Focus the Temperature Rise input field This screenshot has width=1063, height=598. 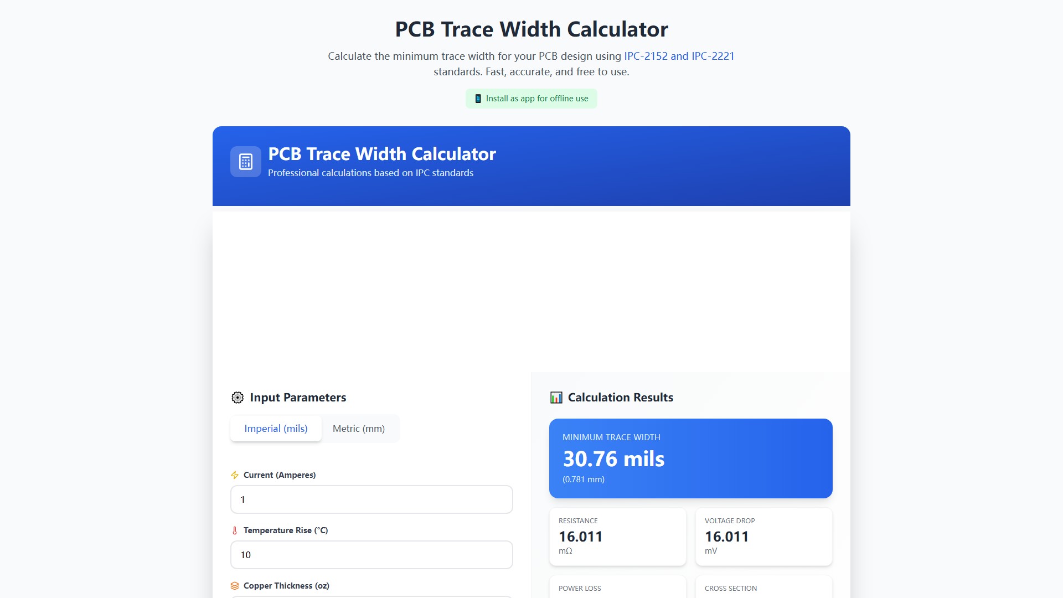pyautogui.click(x=371, y=555)
